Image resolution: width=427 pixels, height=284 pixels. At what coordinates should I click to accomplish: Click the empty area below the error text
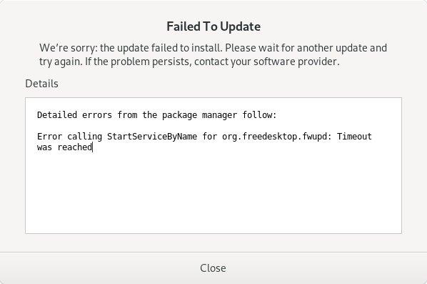(213, 194)
